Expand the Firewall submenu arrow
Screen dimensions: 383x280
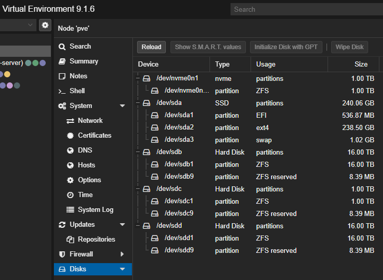click(x=122, y=254)
